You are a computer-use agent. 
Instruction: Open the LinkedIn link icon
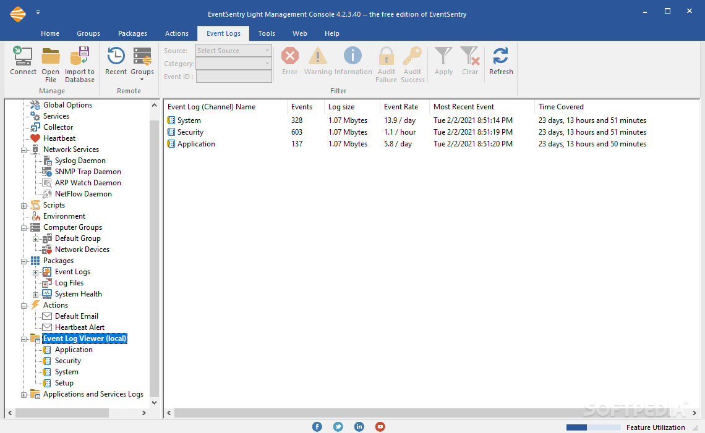[x=359, y=427]
